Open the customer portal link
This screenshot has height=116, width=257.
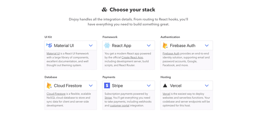click(x=120, y=106)
